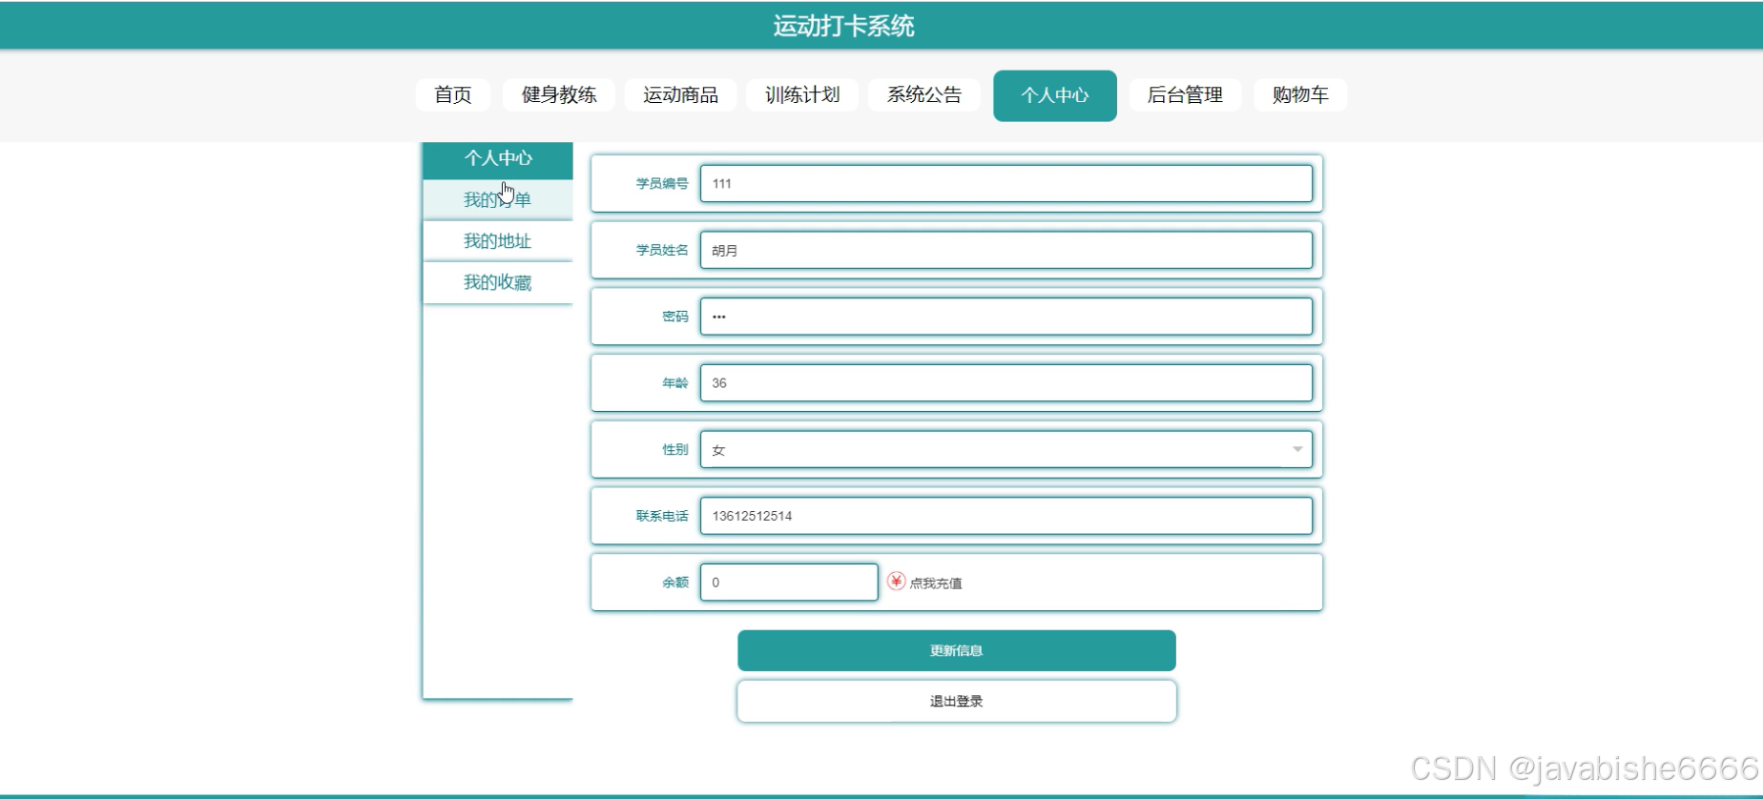Focus the 联系电话 input field
The width and height of the screenshot is (1763, 799).
tap(1006, 516)
